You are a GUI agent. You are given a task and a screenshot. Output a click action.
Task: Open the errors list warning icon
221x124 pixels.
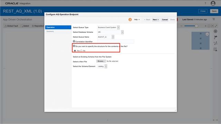[x=215, y=49]
